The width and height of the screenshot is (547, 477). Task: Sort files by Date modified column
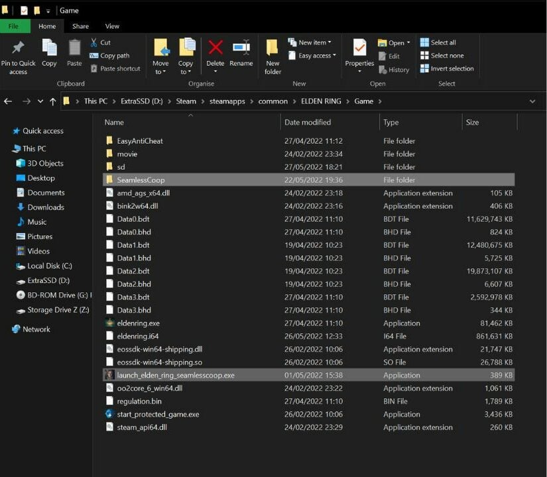coord(309,123)
